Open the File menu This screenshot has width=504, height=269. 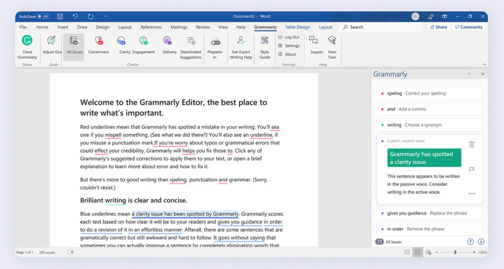[x=23, y=27]
